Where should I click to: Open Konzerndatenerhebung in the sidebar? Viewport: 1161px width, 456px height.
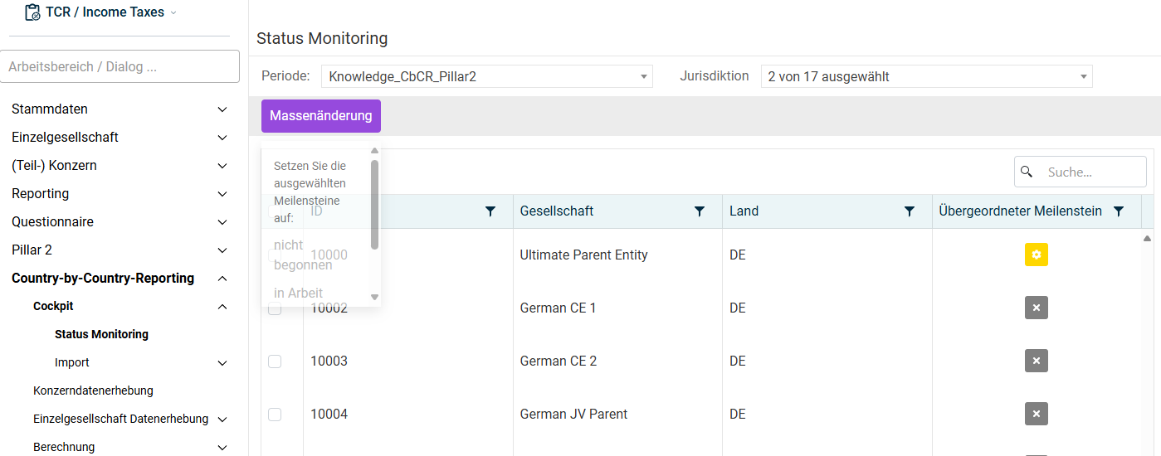point(93,391)
